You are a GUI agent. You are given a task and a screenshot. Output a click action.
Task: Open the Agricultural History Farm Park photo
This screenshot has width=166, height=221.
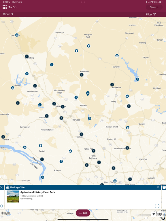(x=13, y=197)
